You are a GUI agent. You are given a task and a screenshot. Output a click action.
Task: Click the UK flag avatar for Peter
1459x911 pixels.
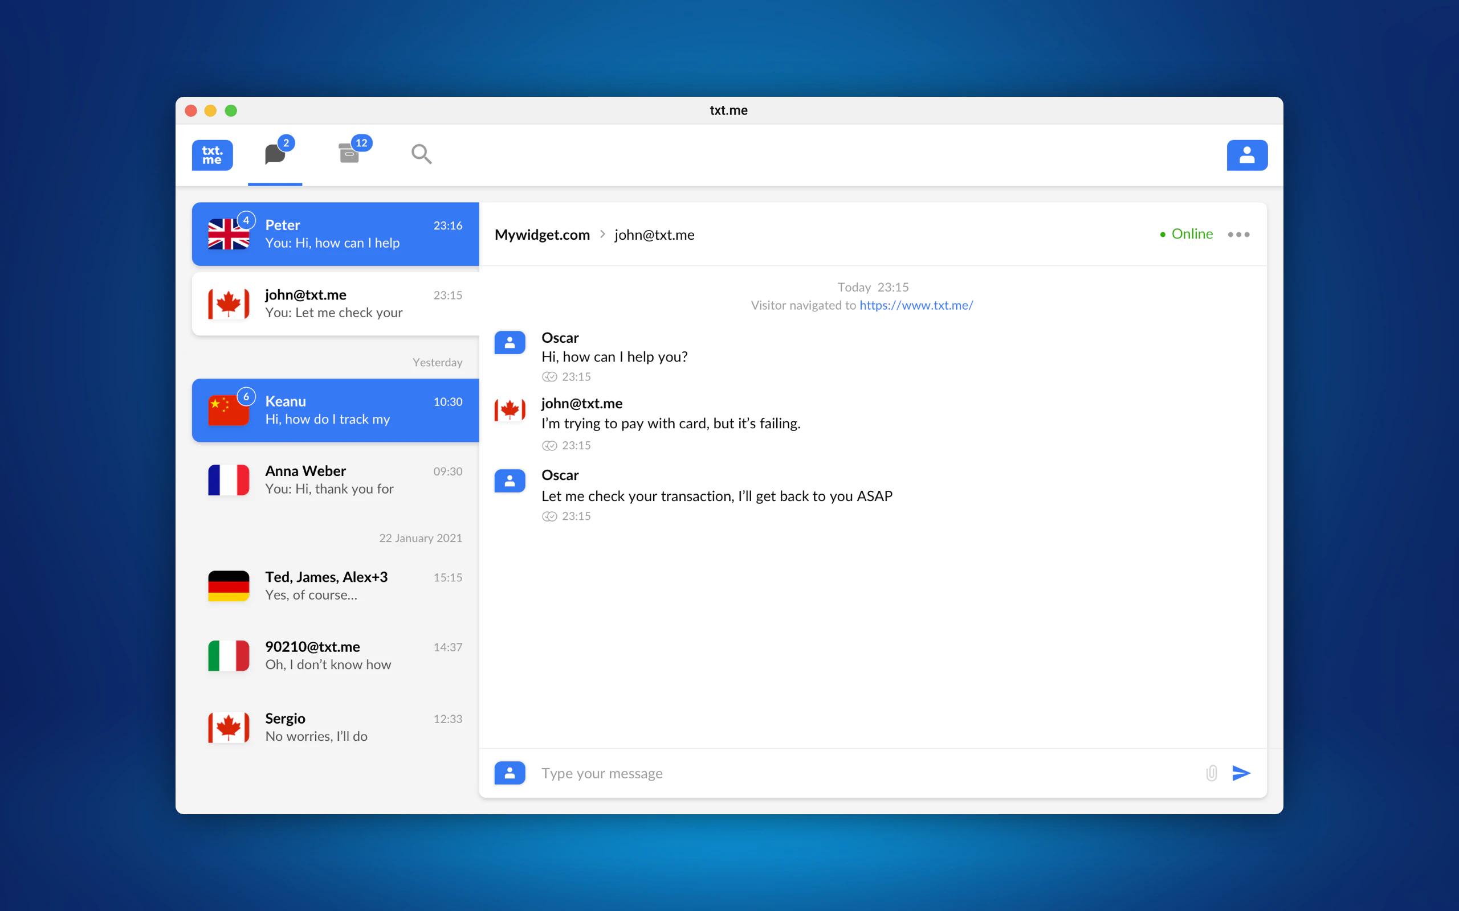[229, 234]
